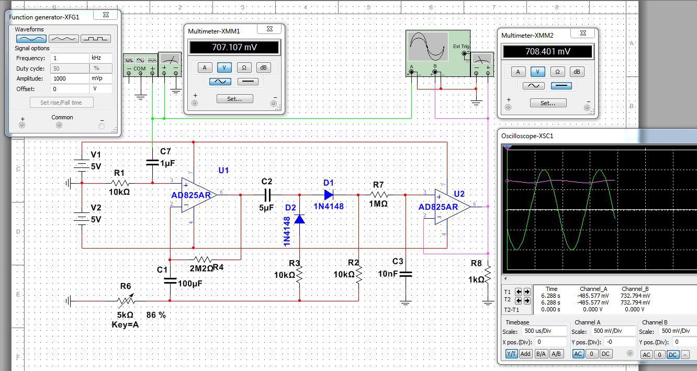This screenshot has height=371, width=697.
Task: Click the function generator Common terminal indicator
Action: click(59, 125)
